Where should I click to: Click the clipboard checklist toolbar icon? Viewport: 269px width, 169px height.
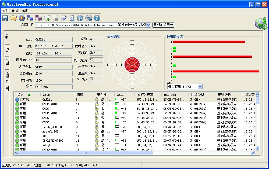pyautogui.click(x=72, y=18)
